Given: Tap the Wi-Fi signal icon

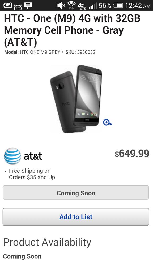Looking at the screenshot, I should [x=71, y=5].
